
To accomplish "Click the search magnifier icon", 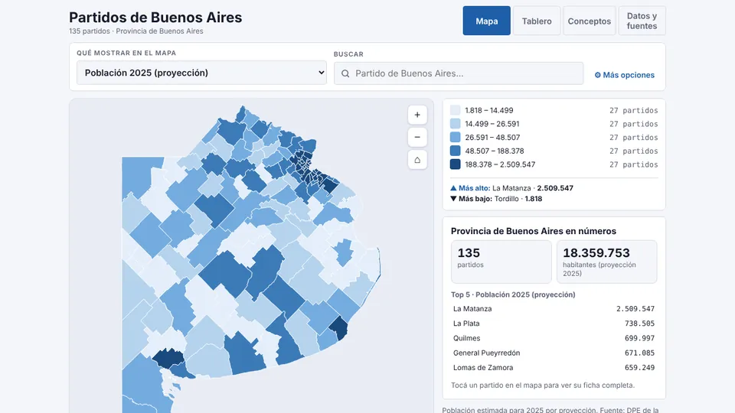I will 345,73.
